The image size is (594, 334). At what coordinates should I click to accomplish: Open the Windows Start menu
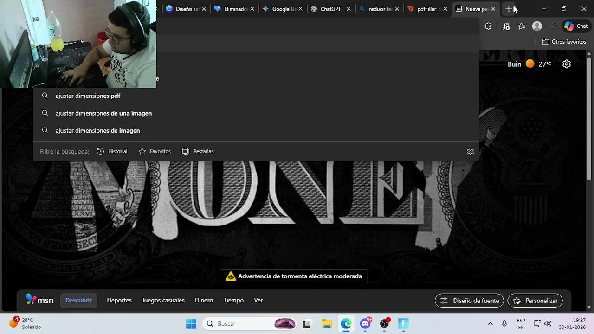(191, 324)
